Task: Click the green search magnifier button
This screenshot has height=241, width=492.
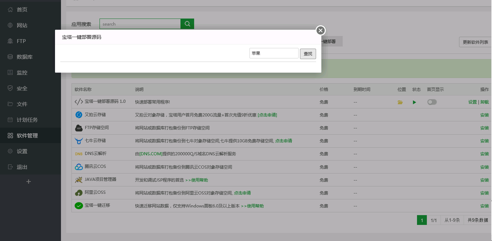Action: click(x=187, y=24)
